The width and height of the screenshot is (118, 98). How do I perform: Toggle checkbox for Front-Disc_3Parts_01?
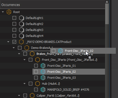click(x=36, y=66)
